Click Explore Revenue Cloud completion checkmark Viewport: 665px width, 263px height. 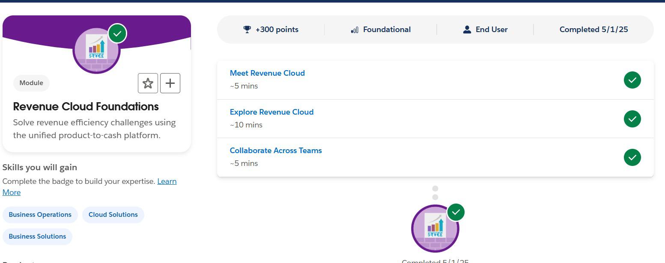(632, 119)
